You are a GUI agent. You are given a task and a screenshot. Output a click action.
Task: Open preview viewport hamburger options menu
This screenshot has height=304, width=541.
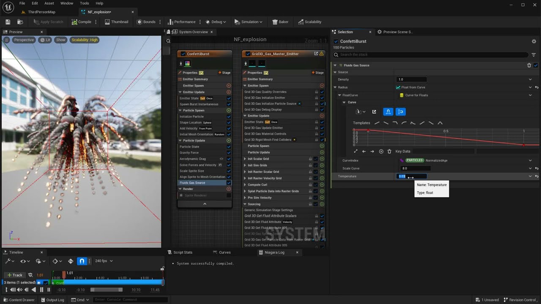[x=6, y=40]
